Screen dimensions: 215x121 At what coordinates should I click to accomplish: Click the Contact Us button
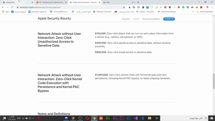click(x=169, y=19)
